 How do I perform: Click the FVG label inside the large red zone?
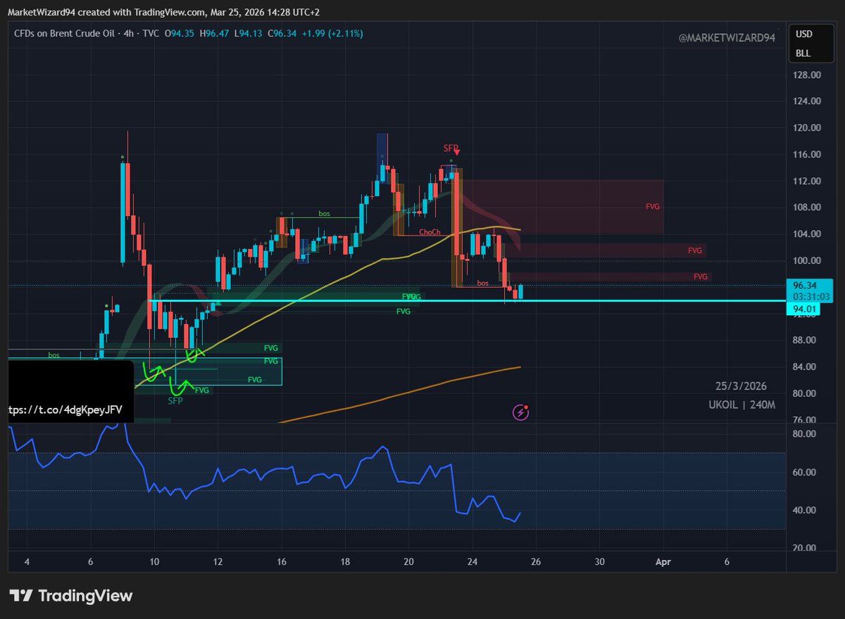(x=652, y=206)
